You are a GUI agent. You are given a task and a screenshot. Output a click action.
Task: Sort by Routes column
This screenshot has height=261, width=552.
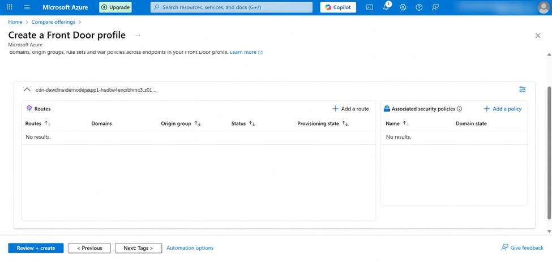point(38,123)
